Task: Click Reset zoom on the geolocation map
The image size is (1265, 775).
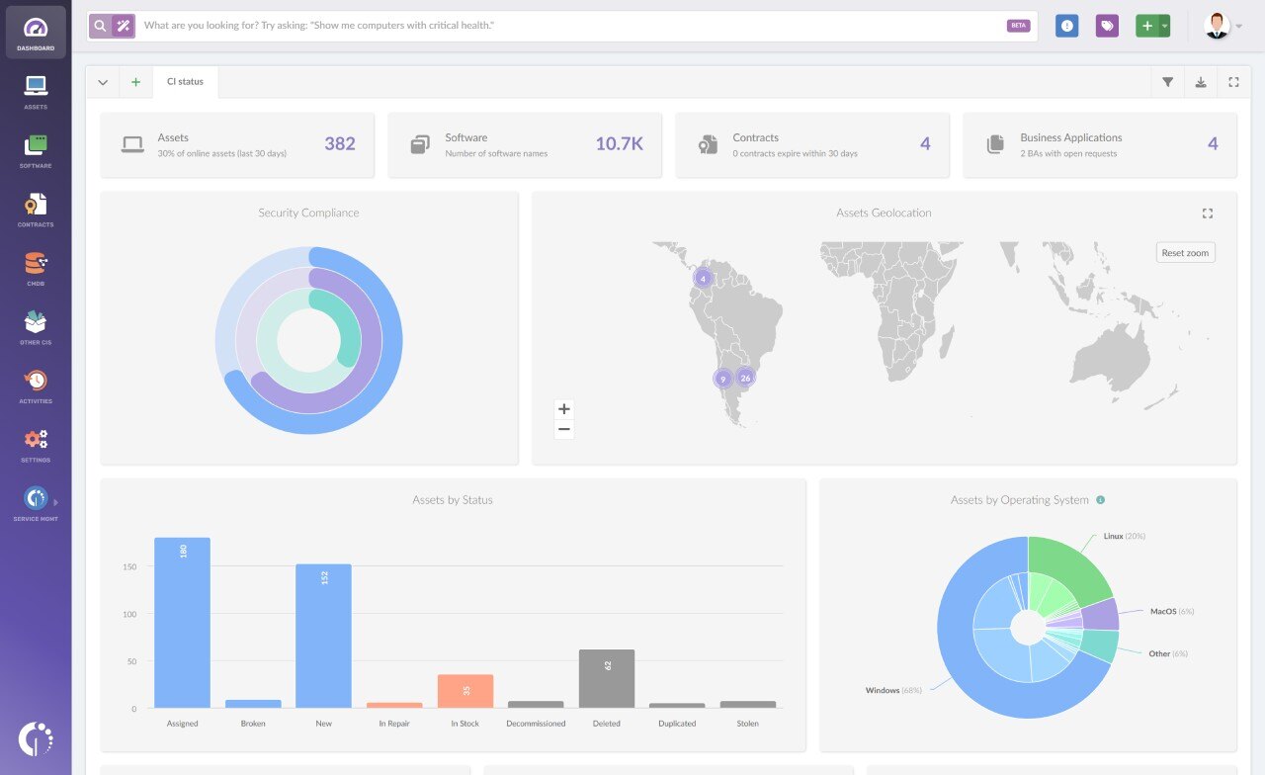Action: pos(1185,252)
